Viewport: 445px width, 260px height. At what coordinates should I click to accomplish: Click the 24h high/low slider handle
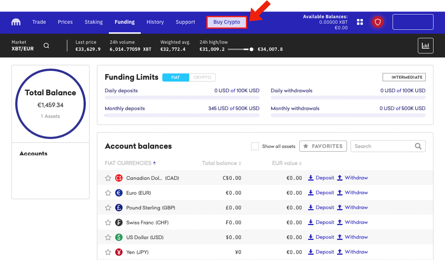tap(251, 49)
